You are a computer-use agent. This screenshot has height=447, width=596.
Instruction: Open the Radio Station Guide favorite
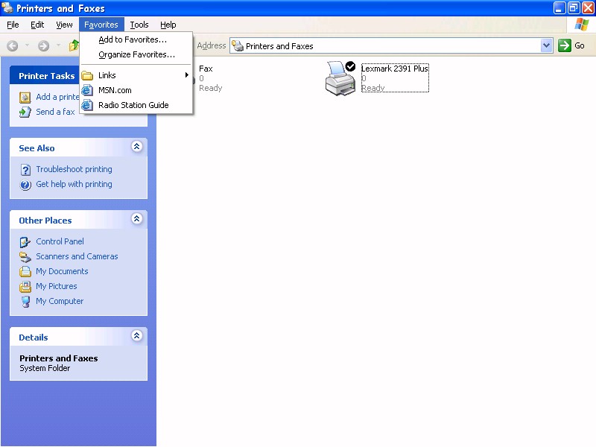pyautogui.click(x=136, y=105)
